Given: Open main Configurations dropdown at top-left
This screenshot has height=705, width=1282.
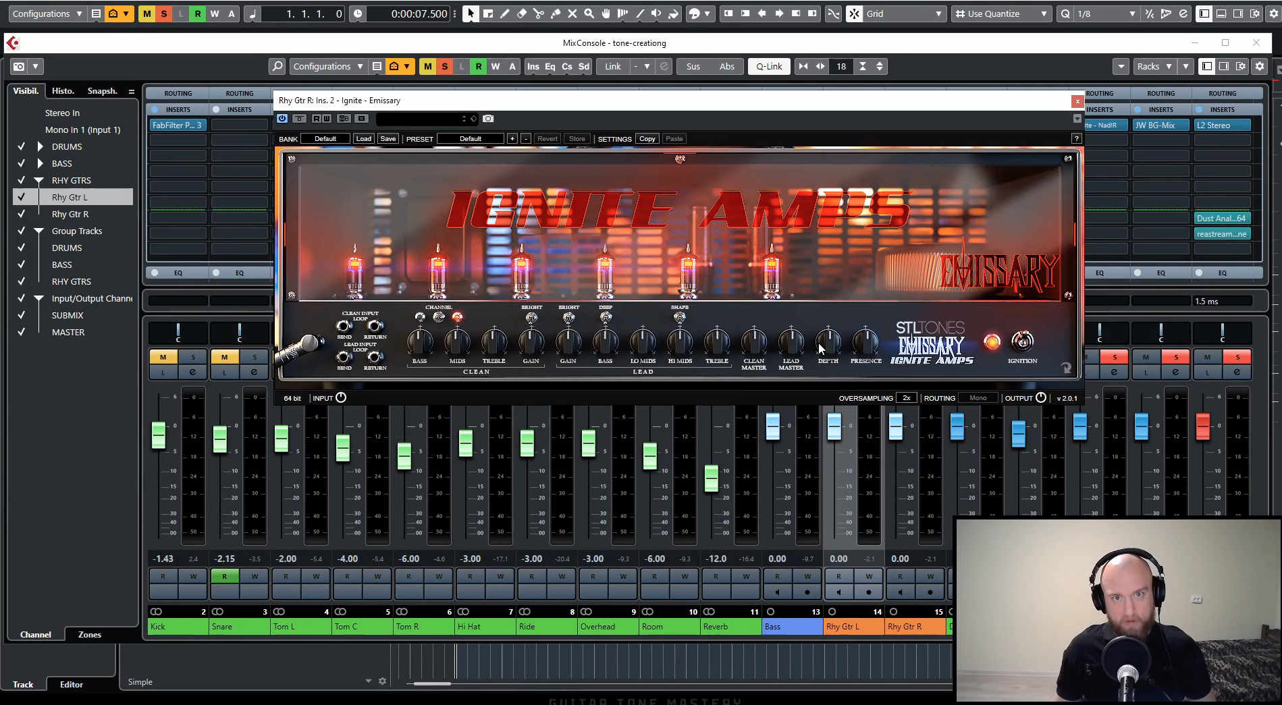Looking at the screenshot, I should [x=47, y=13].
